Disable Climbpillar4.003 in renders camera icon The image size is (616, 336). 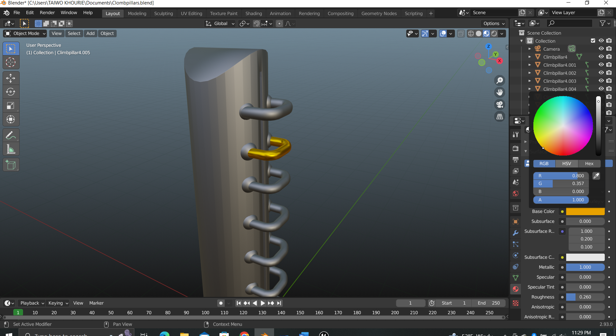pyautogui.click(x=609, y=81)
